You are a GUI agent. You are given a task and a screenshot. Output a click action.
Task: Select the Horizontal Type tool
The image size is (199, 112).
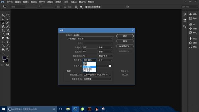[7, 42]
